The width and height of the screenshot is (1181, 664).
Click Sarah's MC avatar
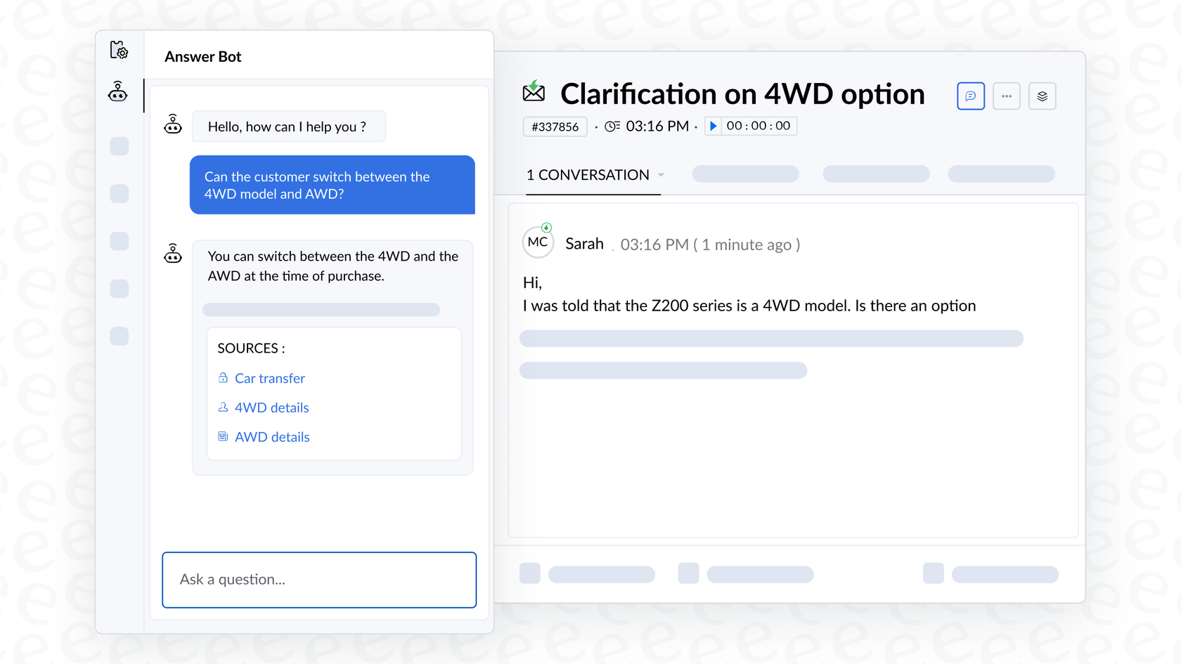[537, 242]
